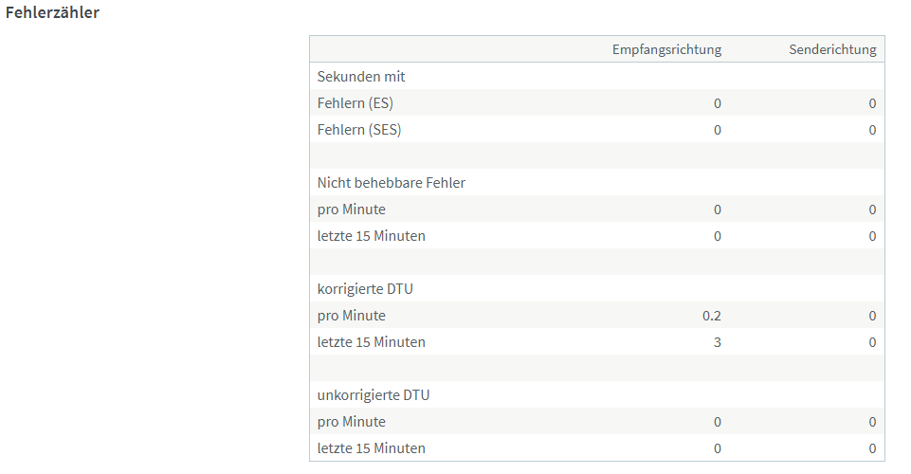Click the Nicht behebbare Fehler section label
Screen dimensions: 911x474
click(391, 183)
